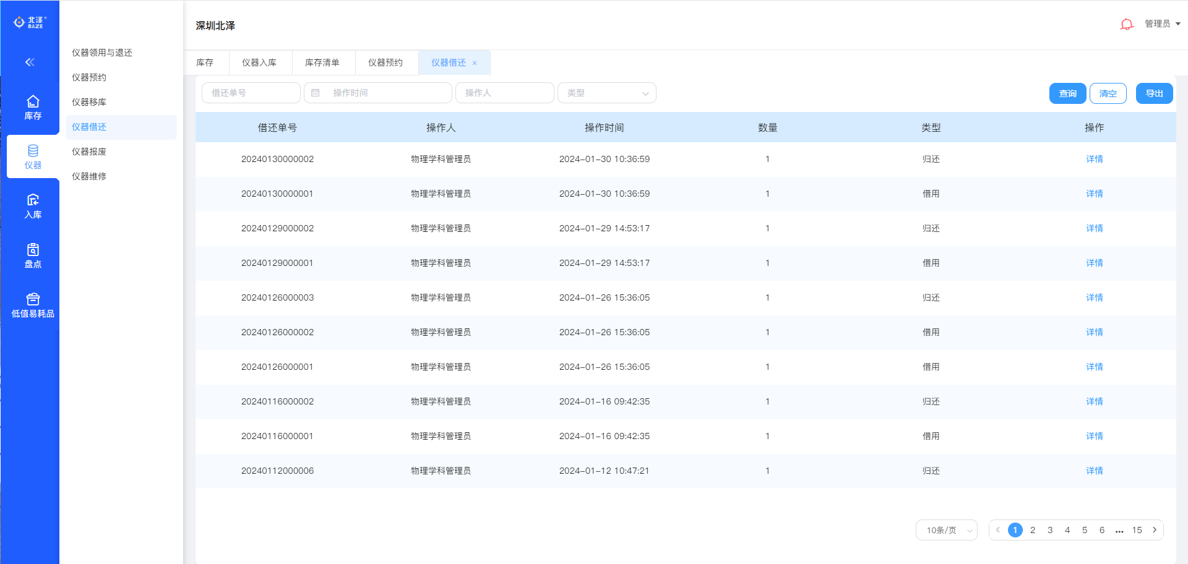This screenshot has width=1188, height=564.
Task: Click the 查询 search button
Action: pos(1067,93)
